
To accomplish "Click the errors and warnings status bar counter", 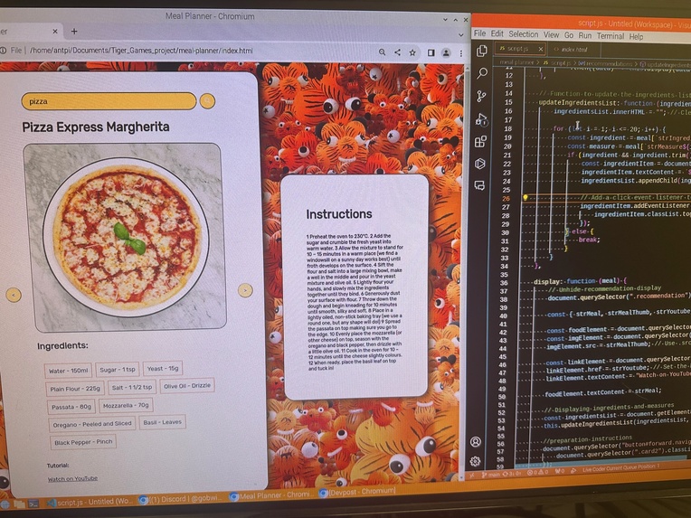I will (x=536, y=472).
